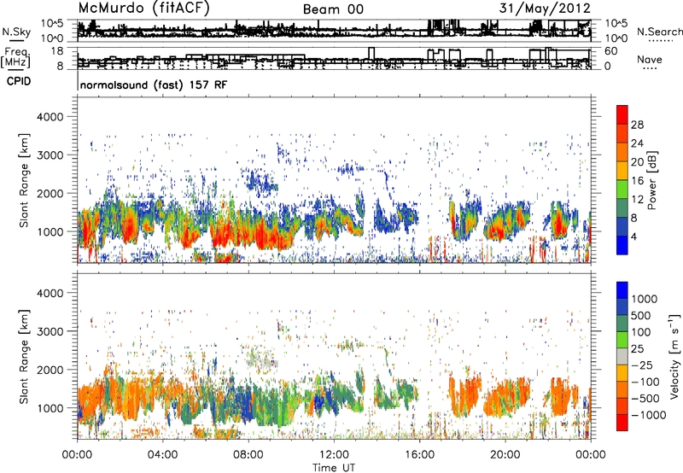
Task: Click the 04:00 time tick label
Action: 163,455
